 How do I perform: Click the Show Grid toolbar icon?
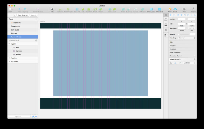pyautogui.click(x=159, y=9)
